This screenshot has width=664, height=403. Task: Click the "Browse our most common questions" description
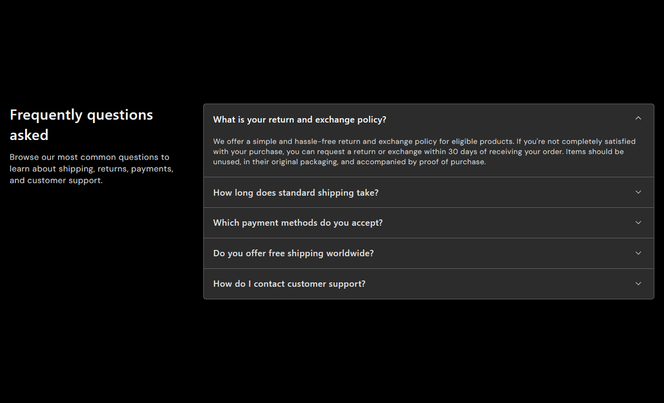coord(91,169)
